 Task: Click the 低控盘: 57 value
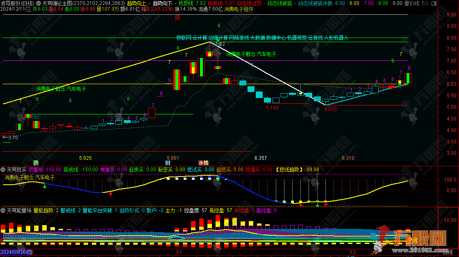(221, 210)
